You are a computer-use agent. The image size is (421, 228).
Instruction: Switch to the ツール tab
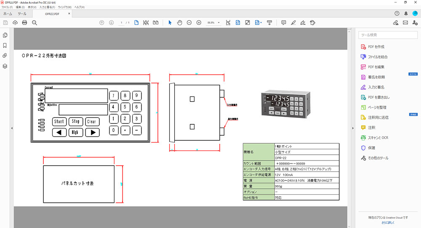tap(22, 13)
